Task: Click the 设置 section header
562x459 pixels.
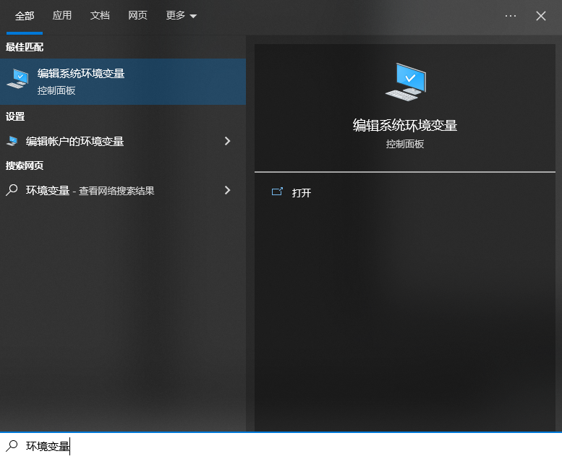Action: (15, 116)
